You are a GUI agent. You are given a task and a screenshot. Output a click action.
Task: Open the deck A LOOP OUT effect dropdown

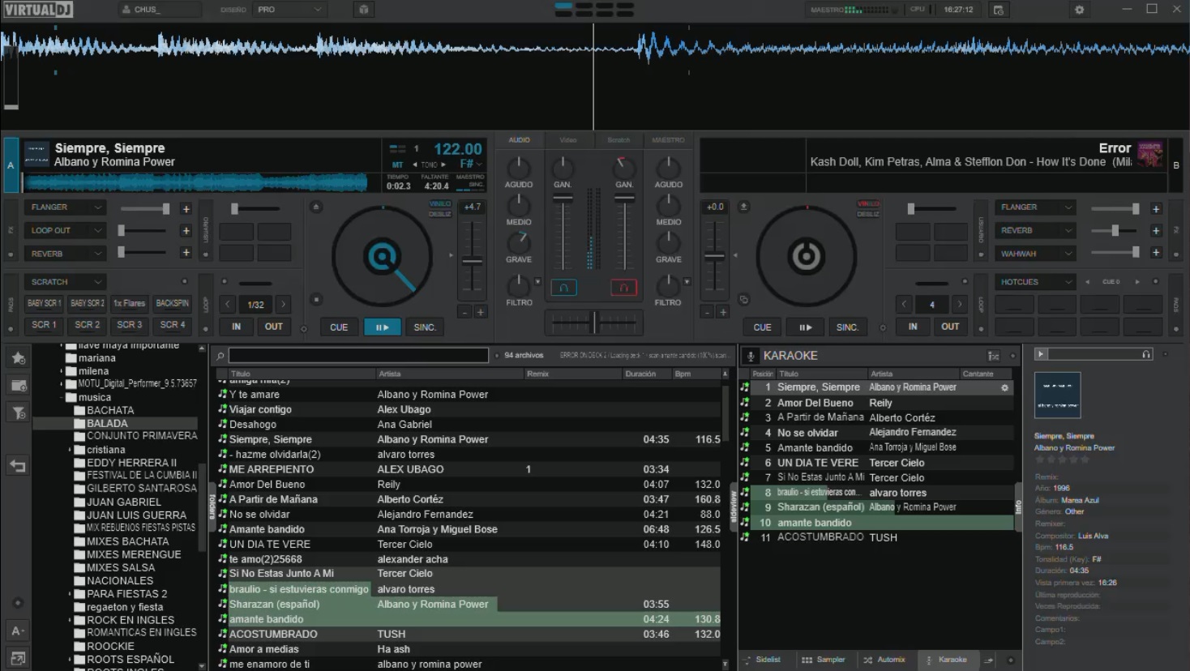[66, 230]
